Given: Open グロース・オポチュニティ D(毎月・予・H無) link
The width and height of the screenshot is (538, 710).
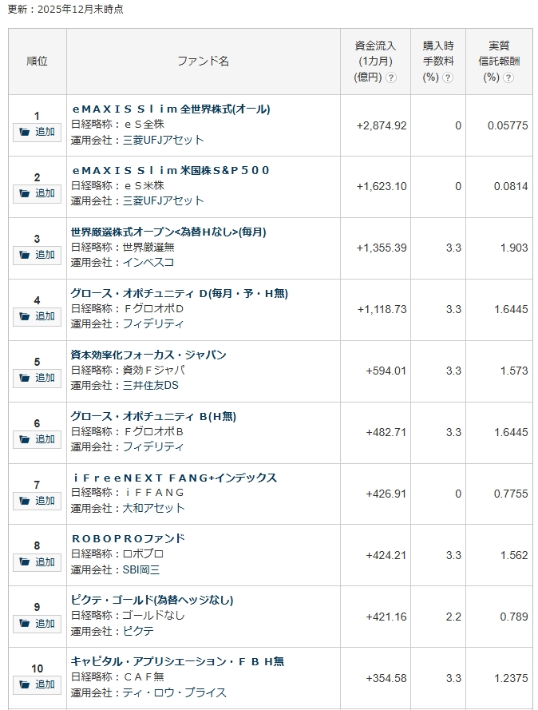Looking at the screenshot, I should click(179, 293).
